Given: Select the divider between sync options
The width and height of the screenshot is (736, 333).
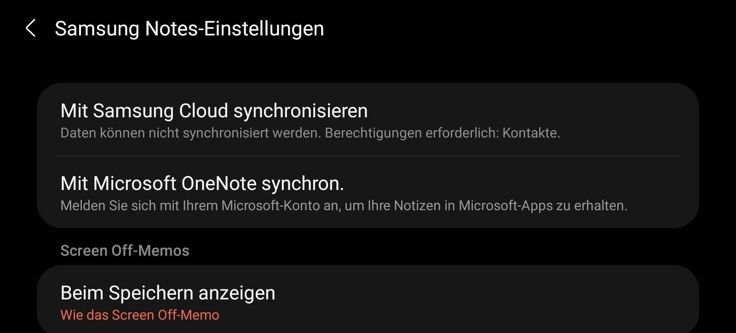Looking at the screenshot, I should [x=368, y=157].
